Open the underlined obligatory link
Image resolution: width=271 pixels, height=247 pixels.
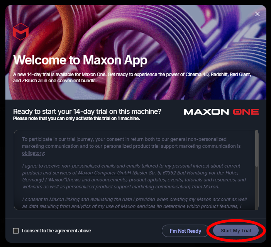[x=33, y=153]
